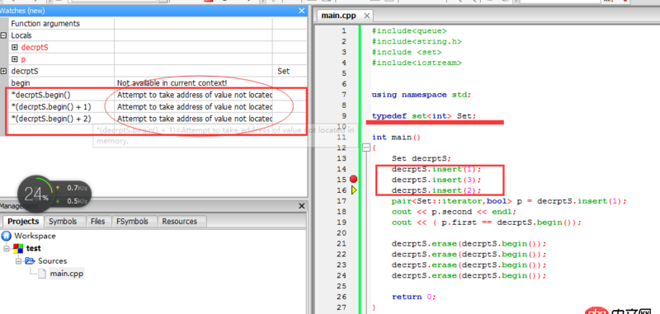Close the Watches (new) panel

301,11
